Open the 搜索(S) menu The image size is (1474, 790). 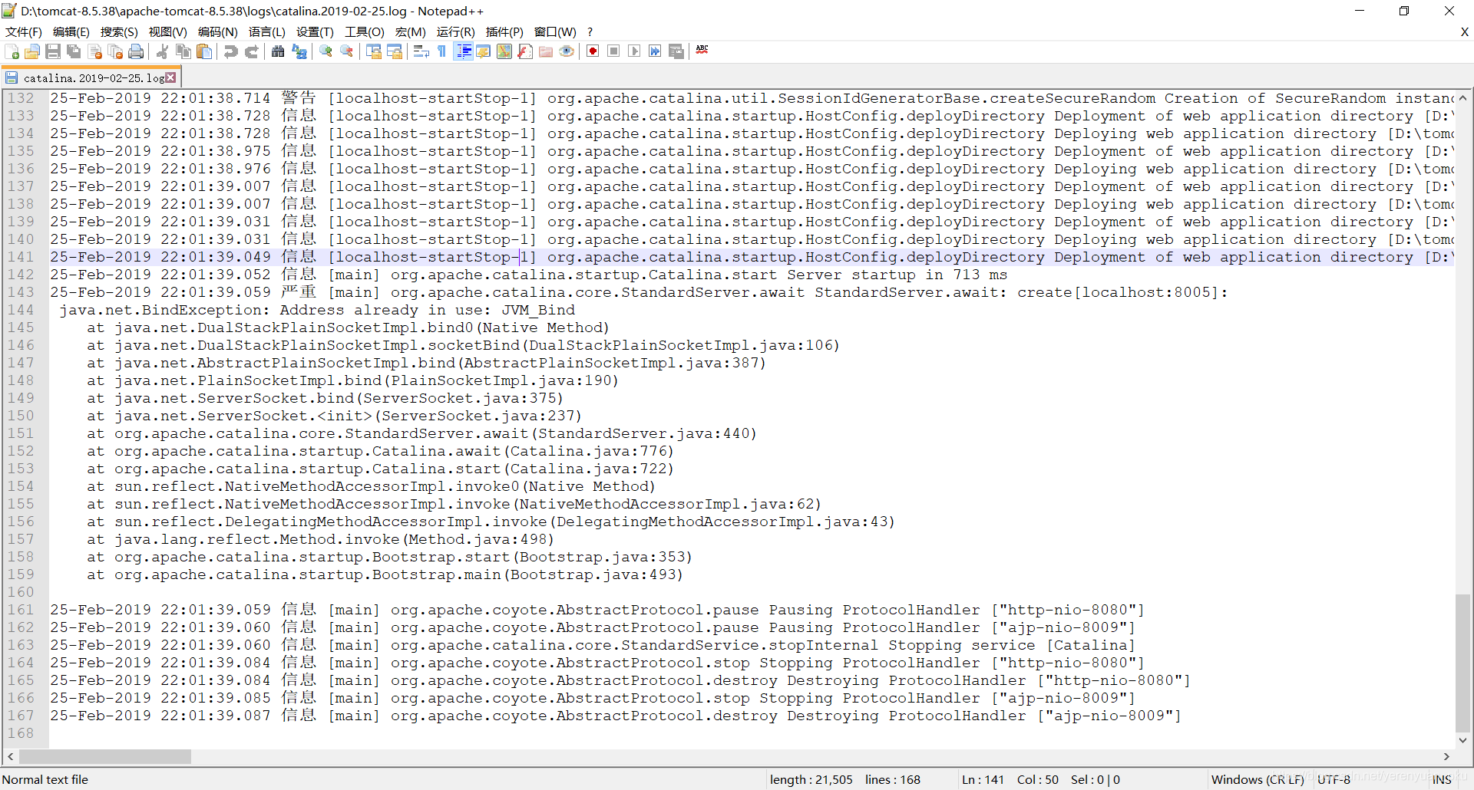point(119,32)
